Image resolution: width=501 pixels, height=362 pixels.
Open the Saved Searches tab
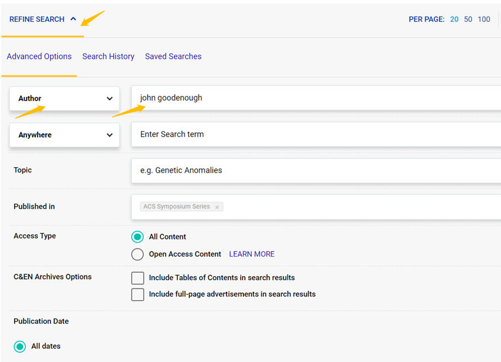coord(173,57)
